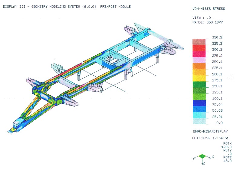Select the red 300.2 legend color band
This screenshot has height=169, width=236.
point(199,48)
